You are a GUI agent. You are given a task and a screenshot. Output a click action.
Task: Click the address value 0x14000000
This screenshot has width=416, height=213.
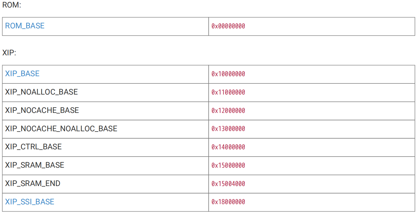point(228,147)
